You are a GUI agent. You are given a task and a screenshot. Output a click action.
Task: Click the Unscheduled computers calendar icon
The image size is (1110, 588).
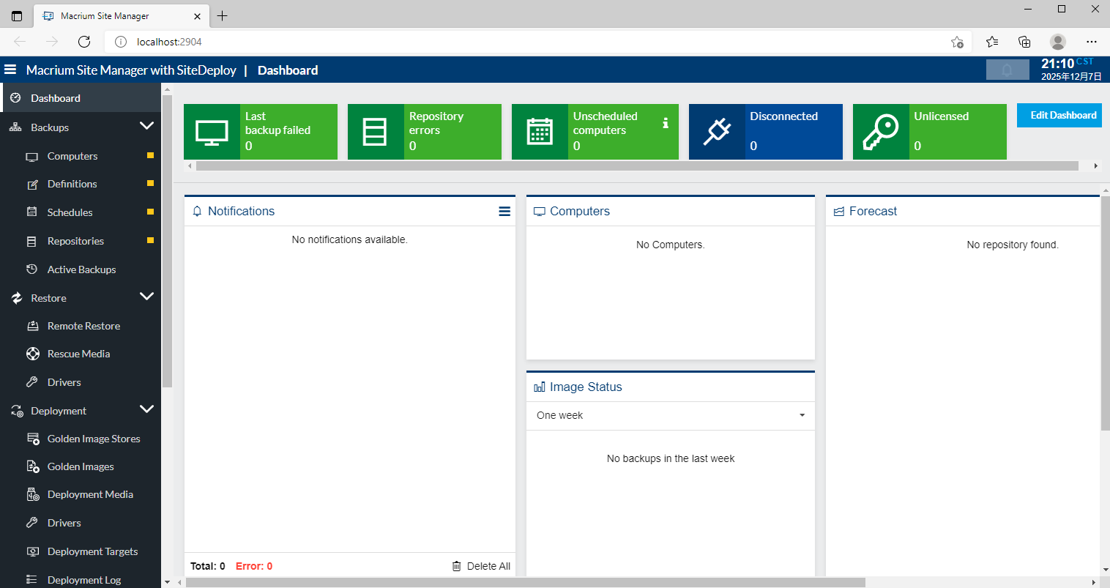click(540, 132)
